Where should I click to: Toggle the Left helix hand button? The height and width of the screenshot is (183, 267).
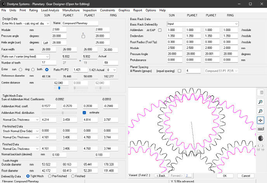tap(46, 43)
